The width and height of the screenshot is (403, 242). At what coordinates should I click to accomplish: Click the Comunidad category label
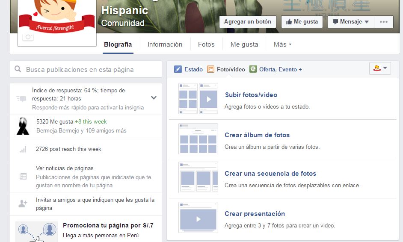point(123,23)
